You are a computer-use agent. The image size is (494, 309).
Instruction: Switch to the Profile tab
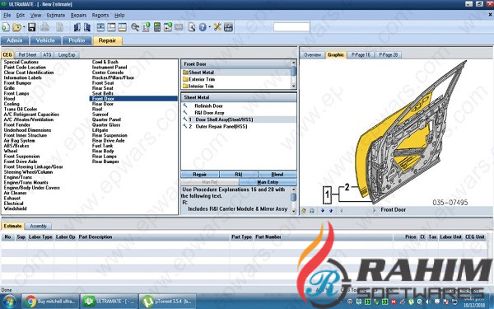click(x=77, y=40)
